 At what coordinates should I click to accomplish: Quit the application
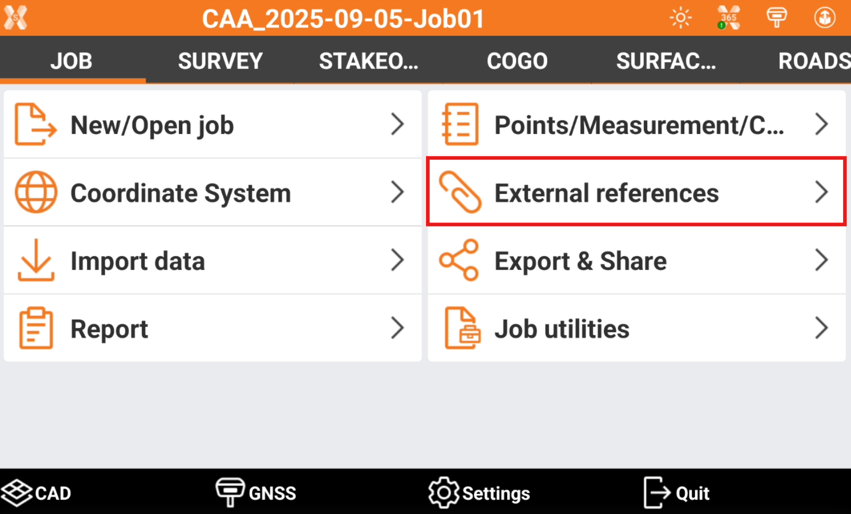pyautogui.click(x=676, y=493)
